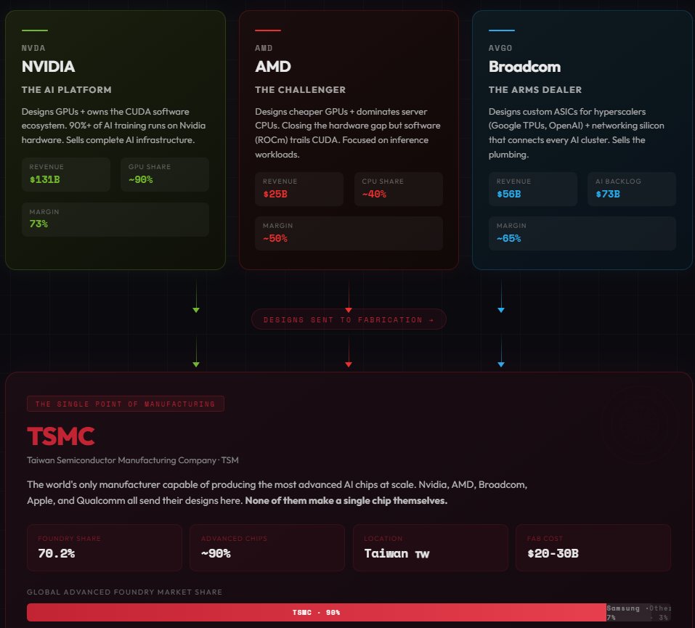Click THE SINGLE POINT OF MANUFACTURING badge
Screen dimensions: 695x628
pos(125,404)
